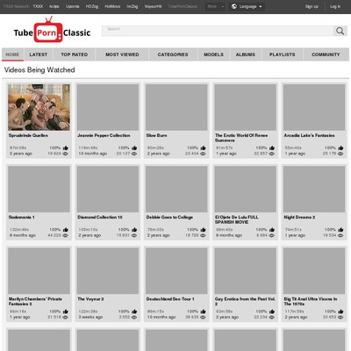Click the Log in link
The image size is (351, 351).
(x=335, y=6)
